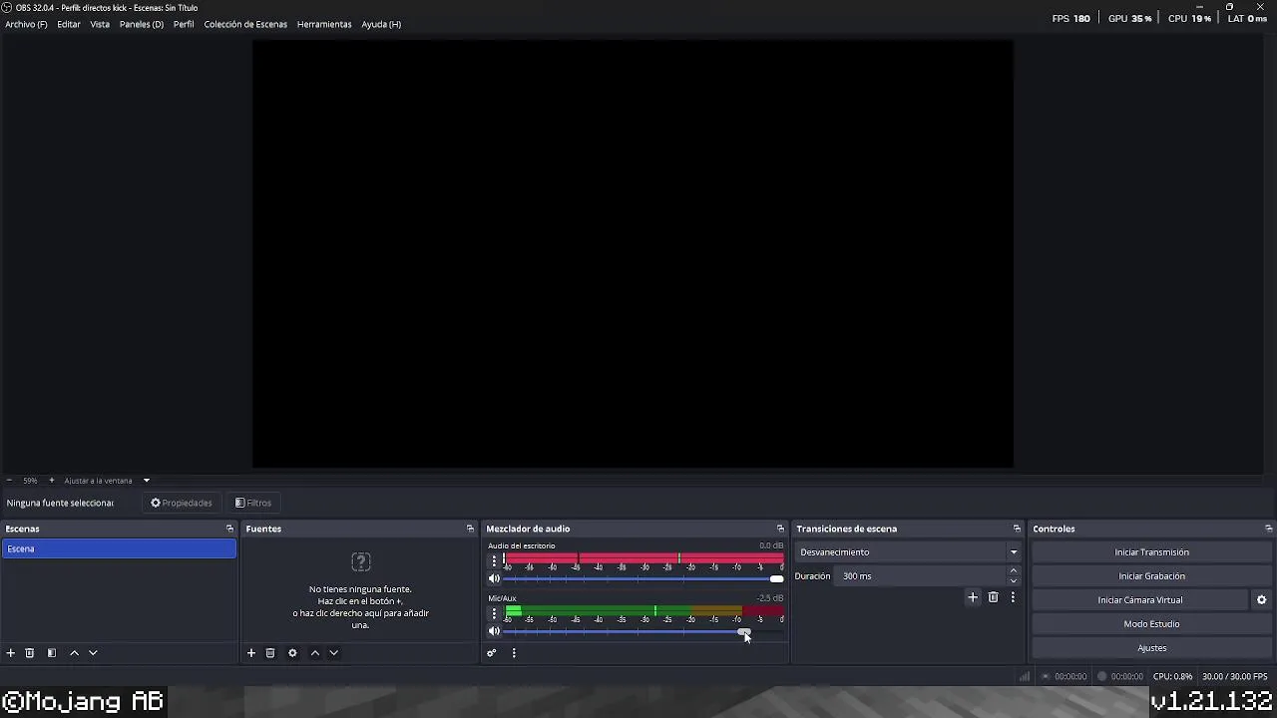Move scene down in Escenas panel

(x=93, y=653)
